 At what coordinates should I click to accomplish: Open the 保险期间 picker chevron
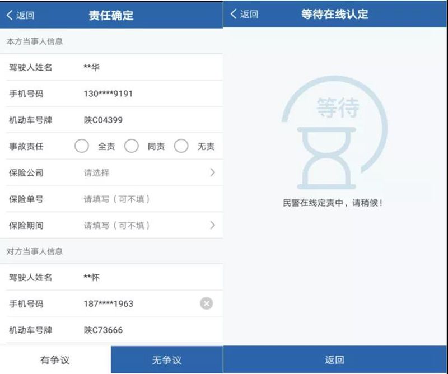[x=212, y=225]
